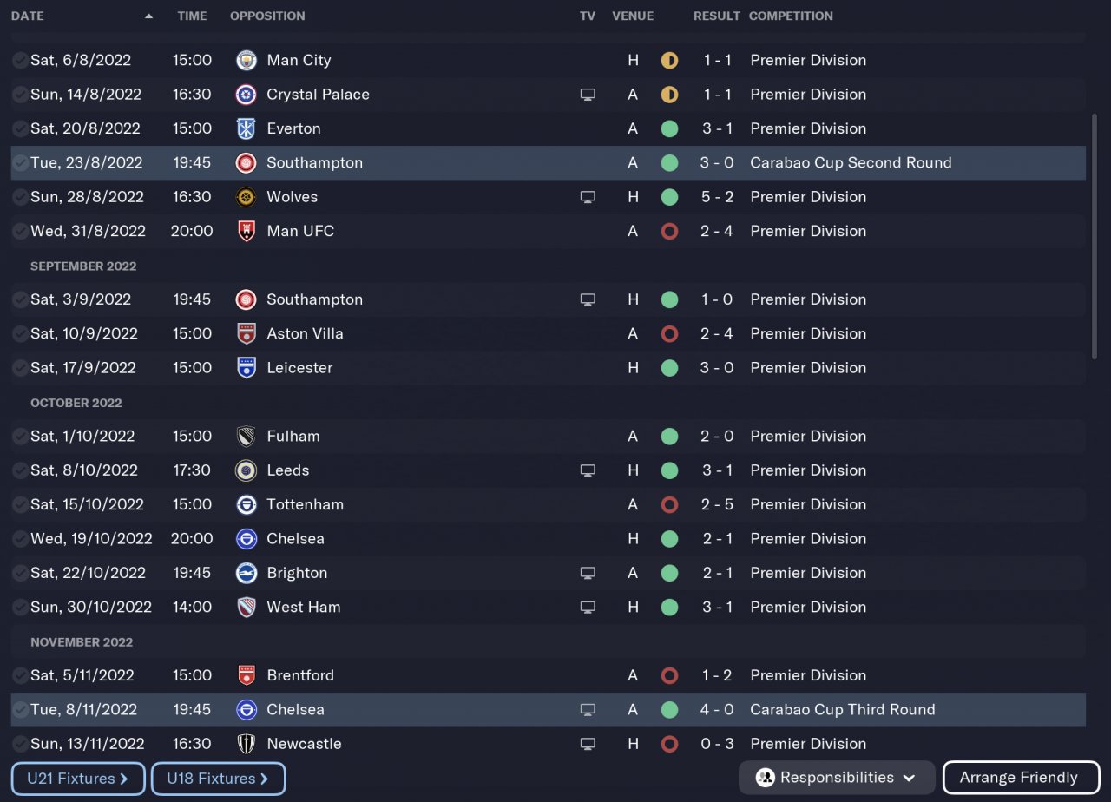Screen dimensions: 1111x802
Task: Click the red loss indicator for Tottenham
Action: pyautogui.click(x=669, y=505)
